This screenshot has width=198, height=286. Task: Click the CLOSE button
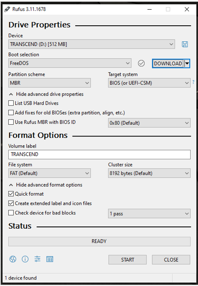(171, 259)
